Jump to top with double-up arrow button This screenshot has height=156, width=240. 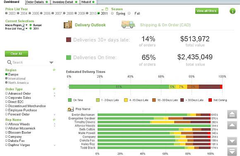click(232, 114)
